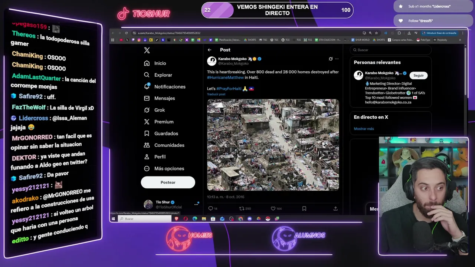Open Premium in the sidebar
475x267 pixels.
tap(159, 122)
